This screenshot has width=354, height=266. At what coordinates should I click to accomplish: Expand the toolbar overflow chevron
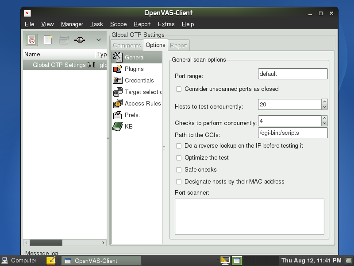pos(99,40)
